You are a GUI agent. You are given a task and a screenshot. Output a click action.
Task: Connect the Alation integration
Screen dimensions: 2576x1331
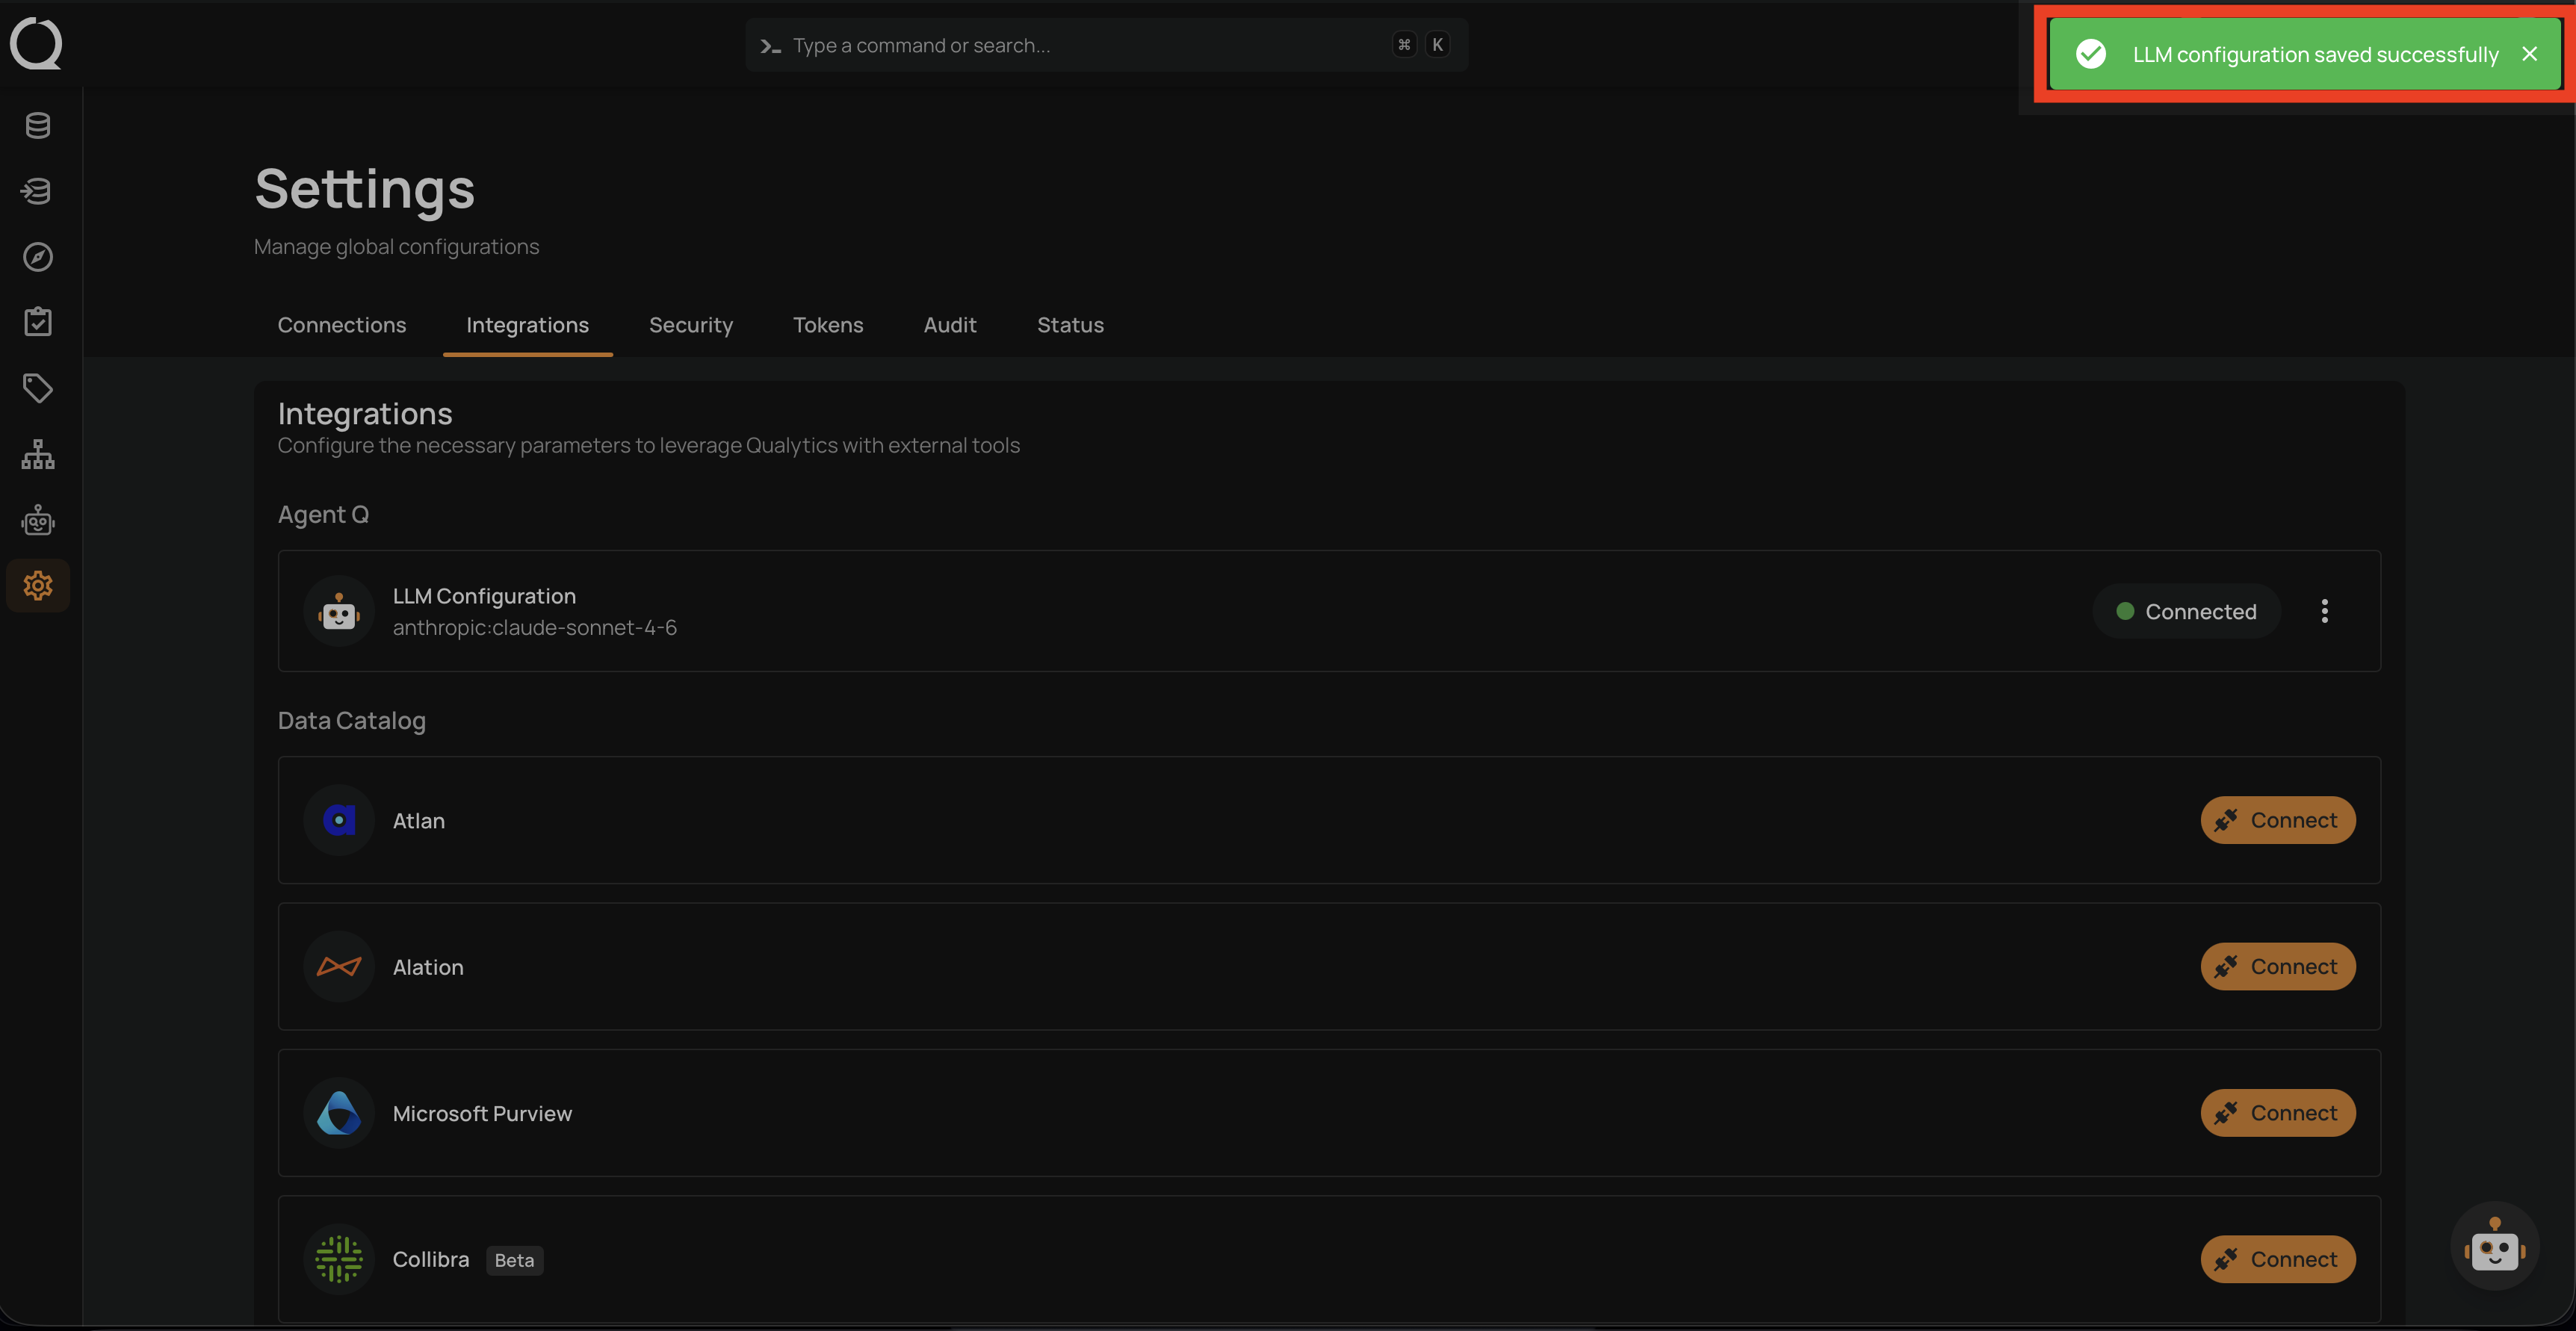2278,966
